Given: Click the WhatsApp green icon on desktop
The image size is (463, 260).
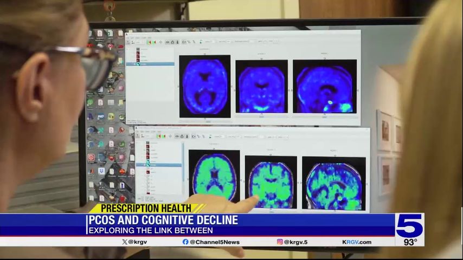Looking at the screenshot, I should pos(91,102).
